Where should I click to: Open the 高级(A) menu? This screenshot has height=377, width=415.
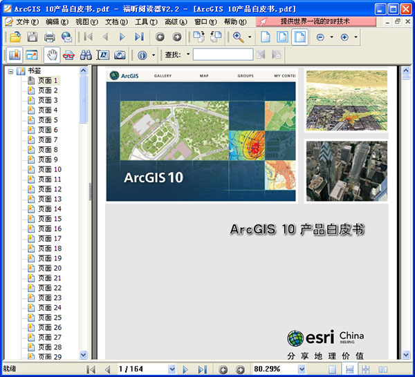[176, 22]
